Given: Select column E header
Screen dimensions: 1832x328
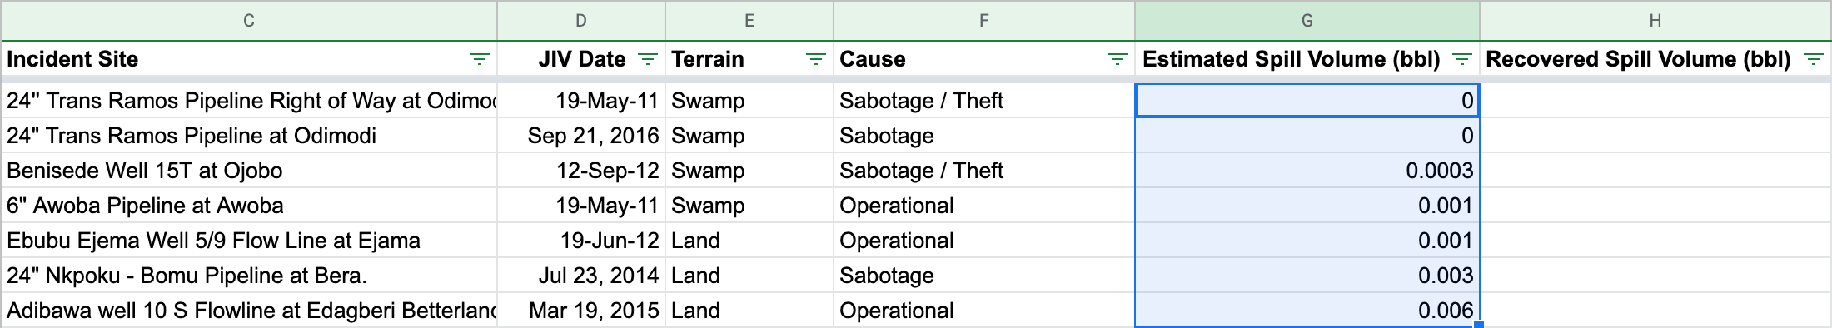Looking at the screenshot, I should pyautogui.click(x=749, y=21).
